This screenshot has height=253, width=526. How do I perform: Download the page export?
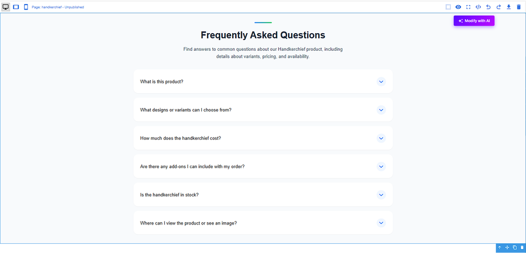pyautogui.click(x=508, y=7)
